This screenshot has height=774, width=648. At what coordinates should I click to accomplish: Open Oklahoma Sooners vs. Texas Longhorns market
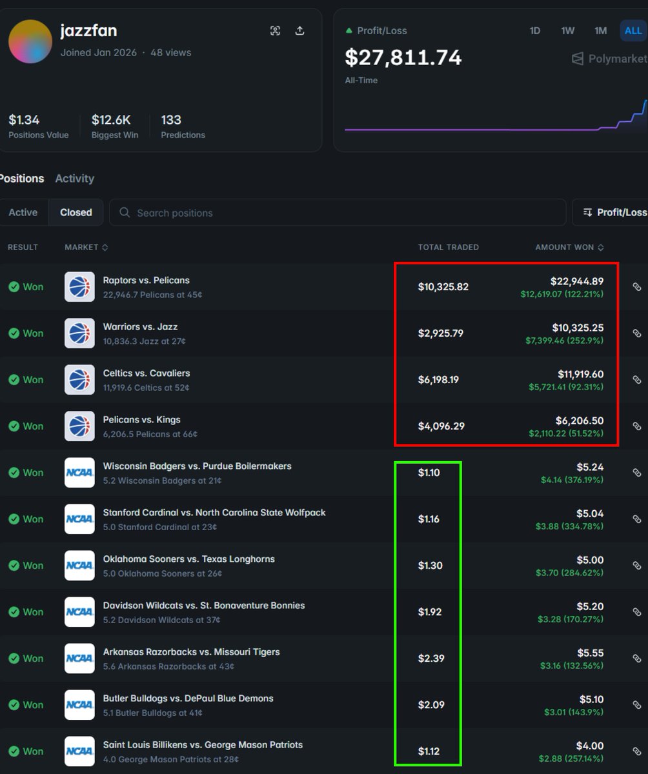tap(189, 559)
